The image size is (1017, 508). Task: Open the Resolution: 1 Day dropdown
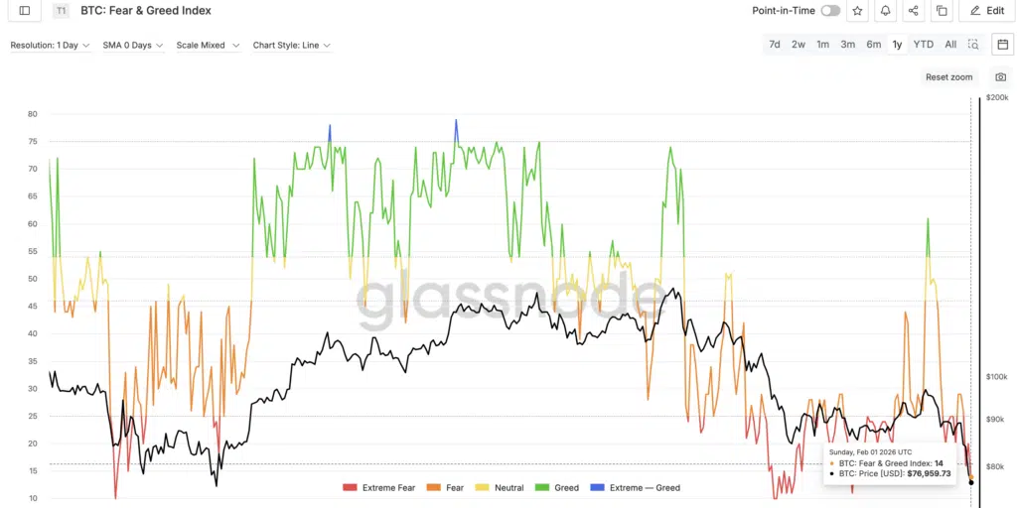click(x=50, y=46)
